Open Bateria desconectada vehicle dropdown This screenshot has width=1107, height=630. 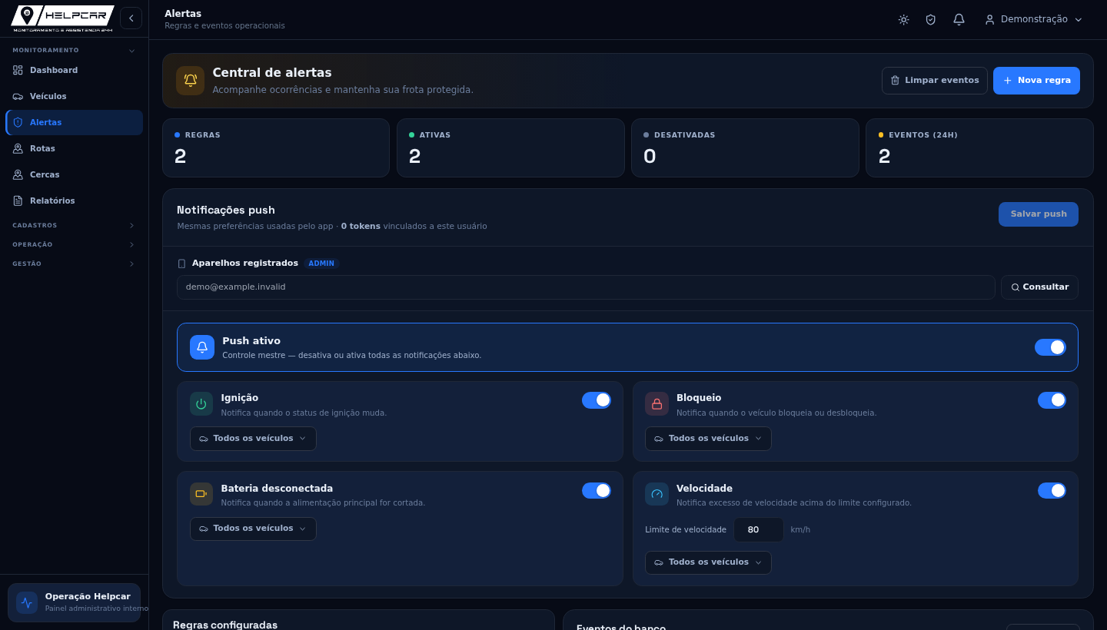(253, 529)
